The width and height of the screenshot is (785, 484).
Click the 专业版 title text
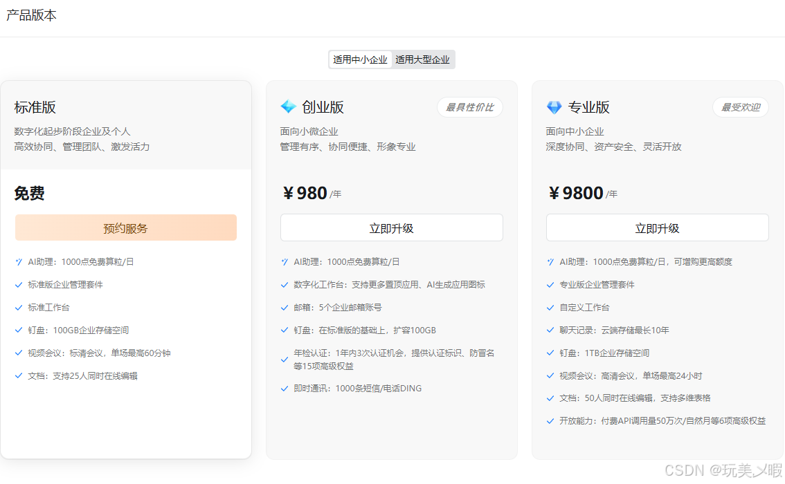[x=588, y=107]
